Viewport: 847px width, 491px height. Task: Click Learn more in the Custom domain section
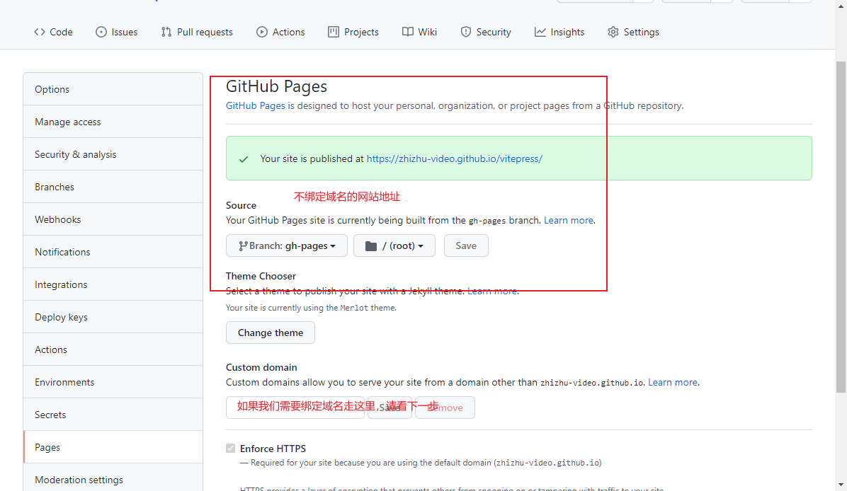673,382
